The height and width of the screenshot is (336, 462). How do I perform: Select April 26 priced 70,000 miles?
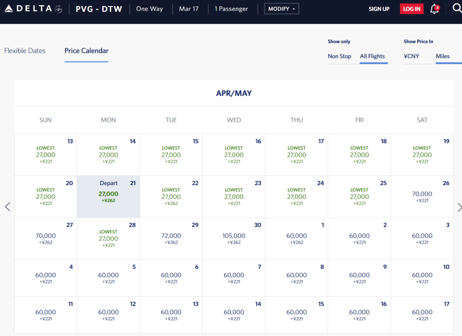[x=422, y=197]
